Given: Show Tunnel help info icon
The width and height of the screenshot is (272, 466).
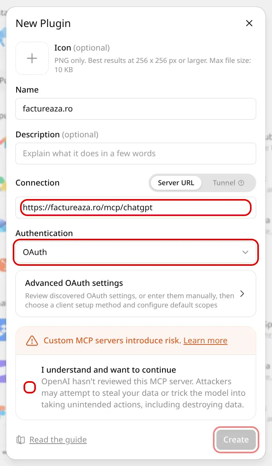Looking at the screenshot, I should [x=242, y=183].
